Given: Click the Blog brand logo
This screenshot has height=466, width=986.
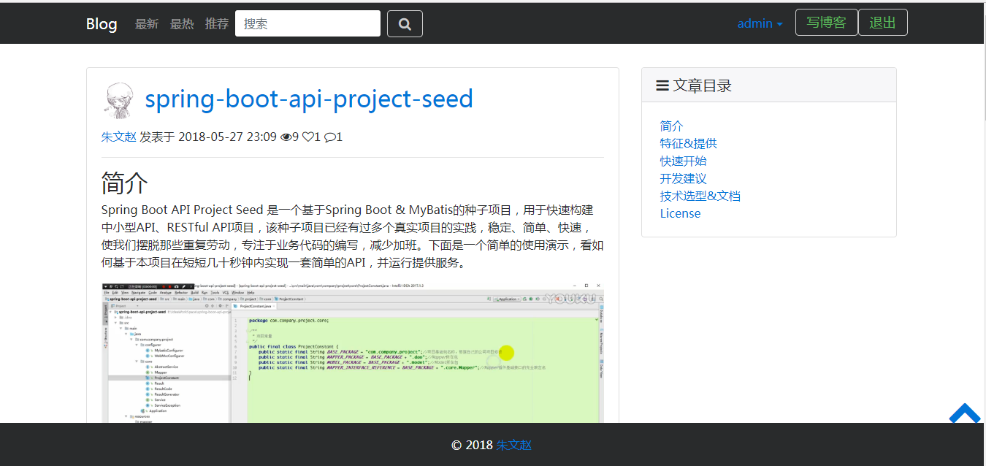Looking at the screenshot, I should [102, 23].
